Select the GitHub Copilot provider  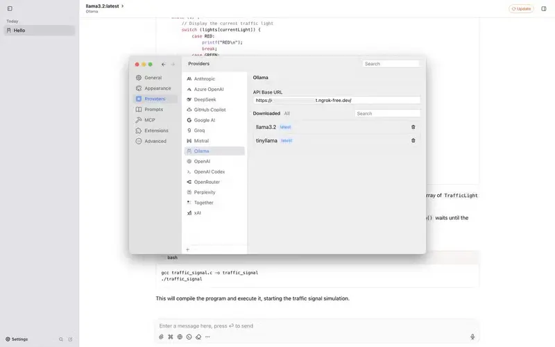[x=214, y=110]
